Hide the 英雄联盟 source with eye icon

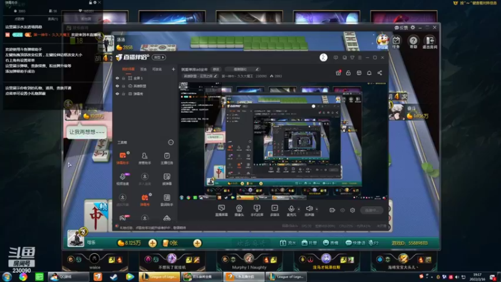117,86
